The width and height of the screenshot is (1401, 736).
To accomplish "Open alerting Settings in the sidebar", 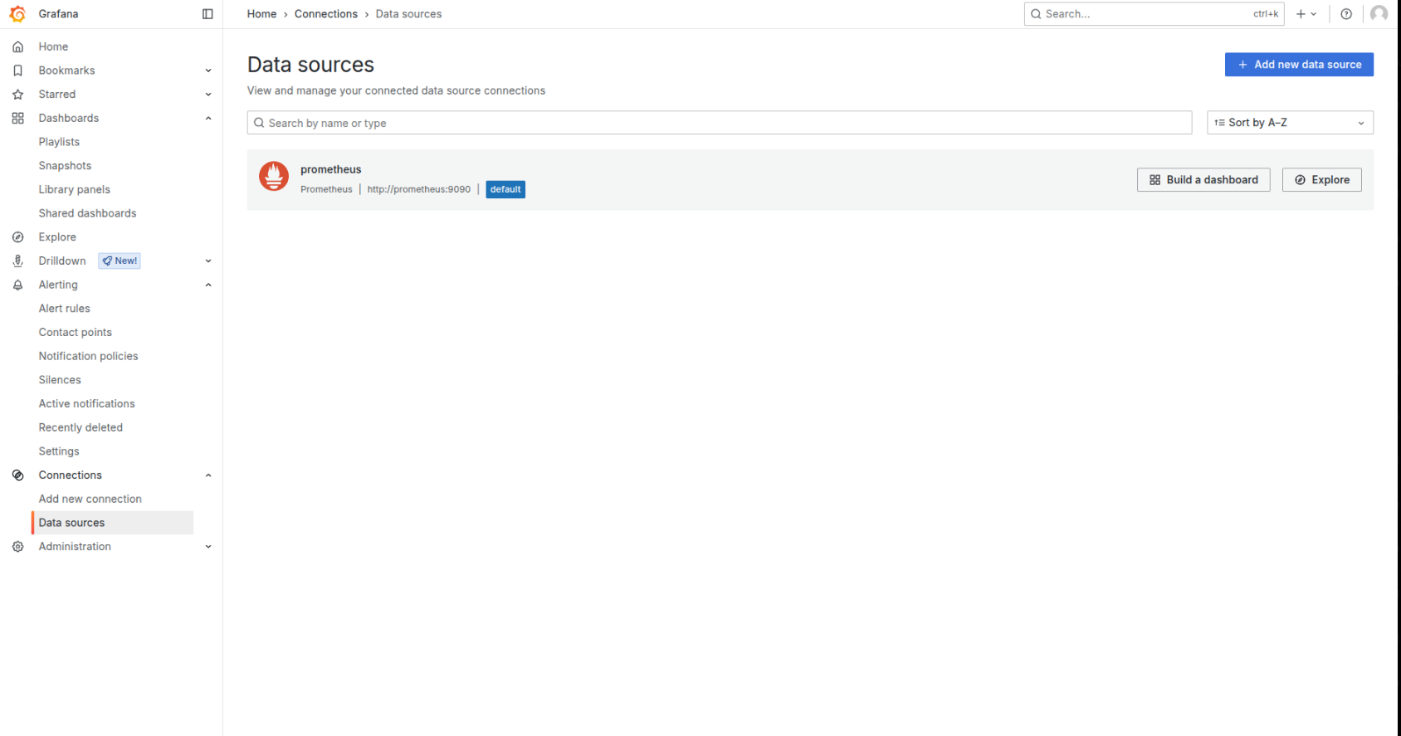I will pos(59,451).
